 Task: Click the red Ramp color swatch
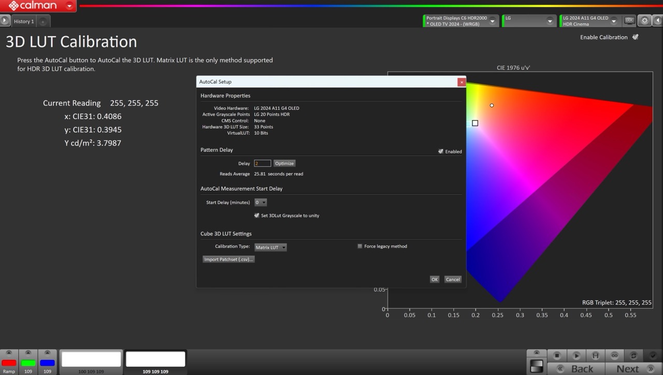(9, 363)
